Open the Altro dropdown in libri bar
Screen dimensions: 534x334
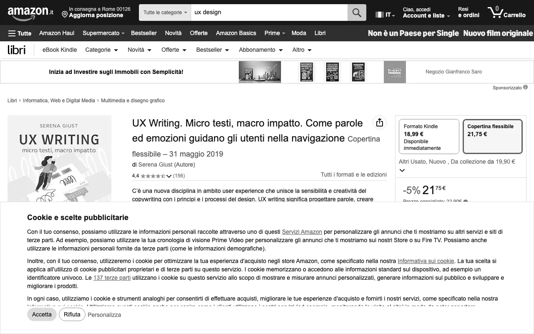coord(302,50)
